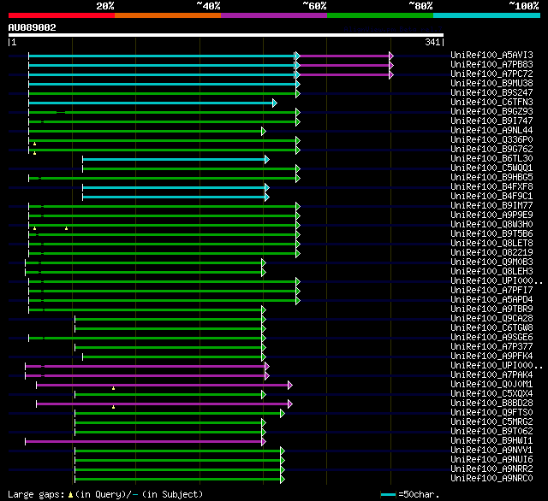Select the UniRef100_B9MU38 entry
The height and width of the screenshot is (501, 548).
491,84
